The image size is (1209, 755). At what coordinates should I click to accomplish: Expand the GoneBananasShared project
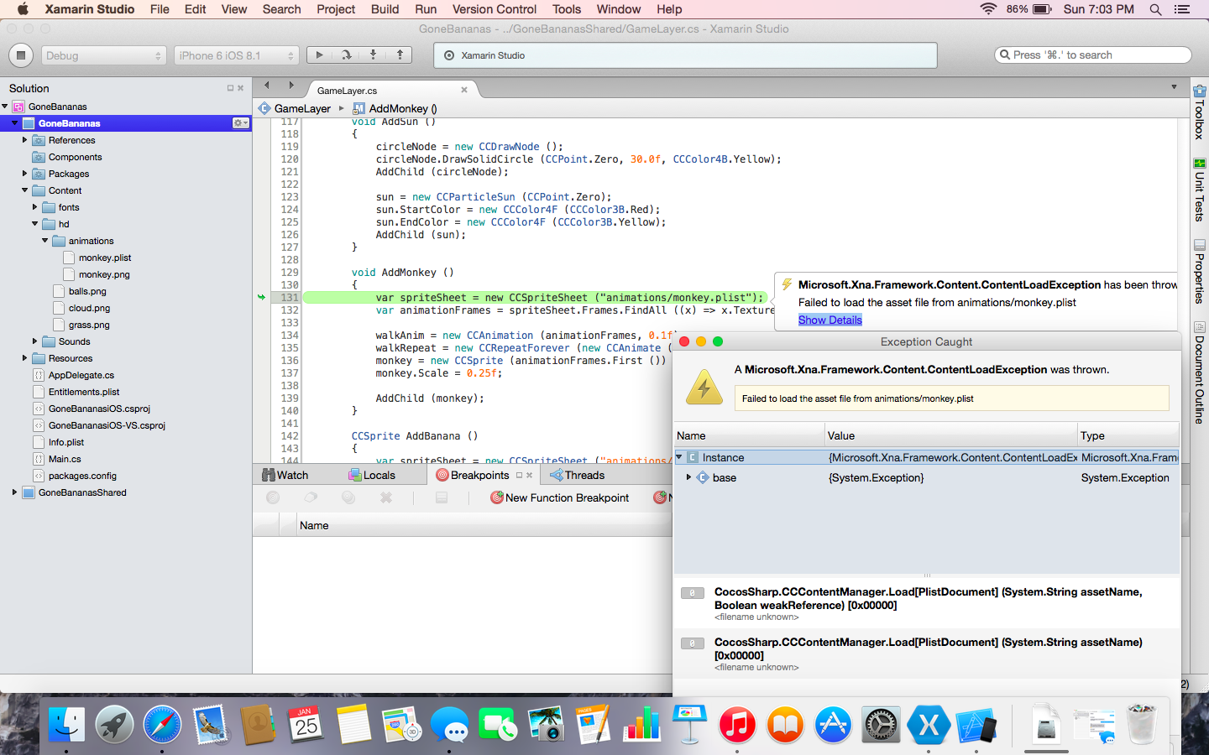15,492
